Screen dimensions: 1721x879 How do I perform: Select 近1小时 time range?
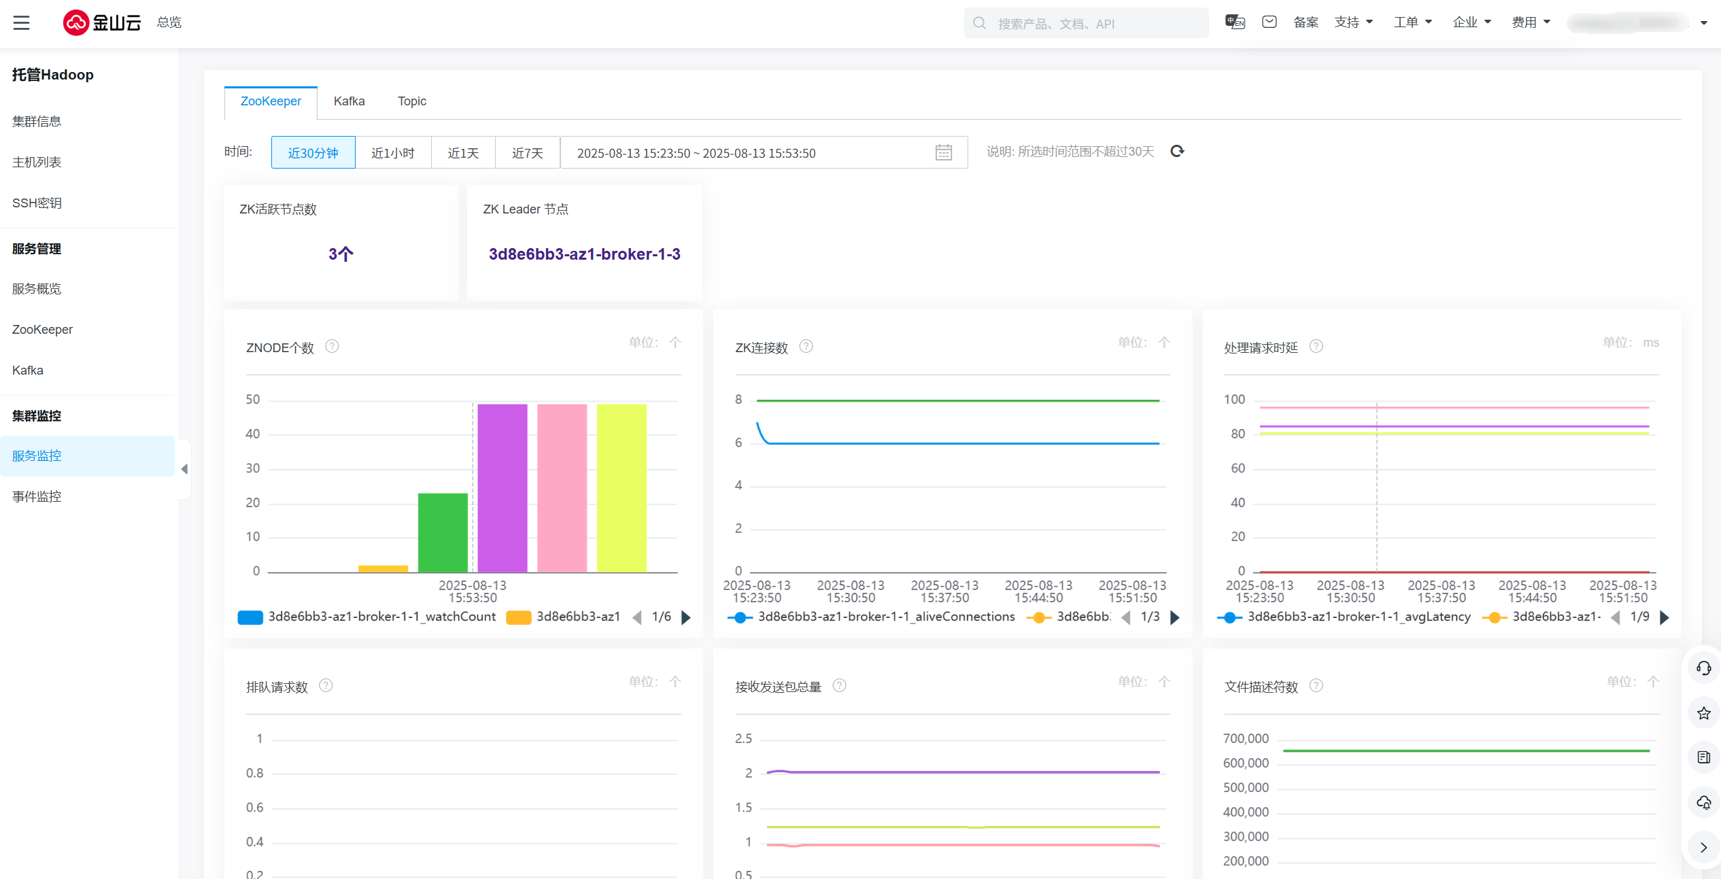tap(392, 153)
